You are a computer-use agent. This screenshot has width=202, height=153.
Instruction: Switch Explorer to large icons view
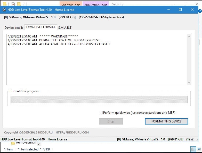tap(199, 149)
